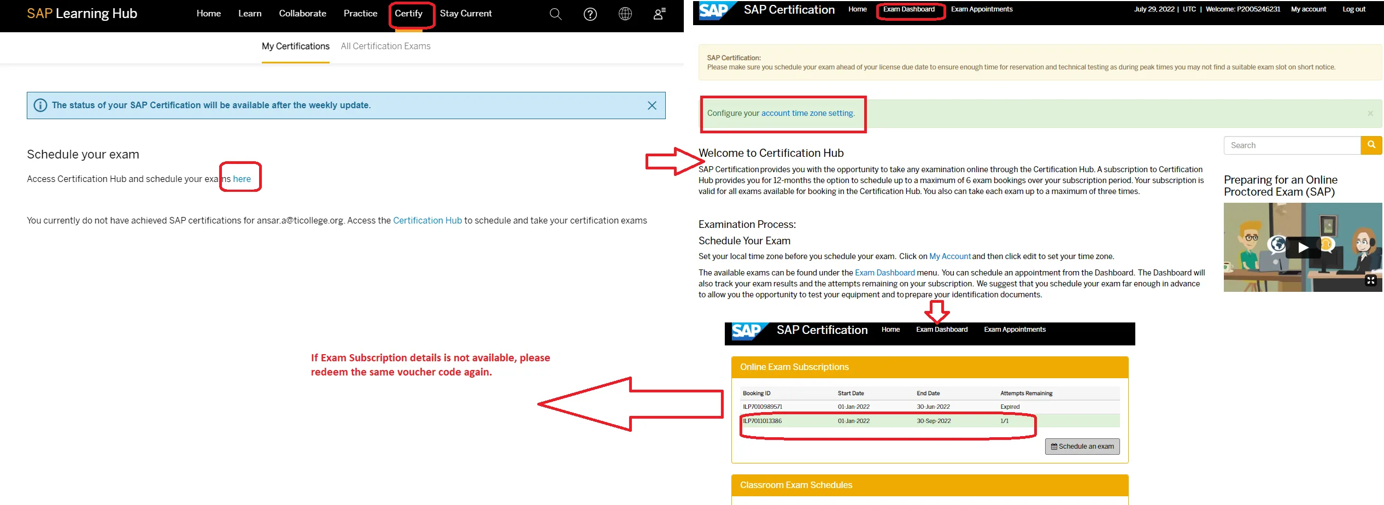
Task: Switch to My Certifications tab
Action: coord(296,46)
